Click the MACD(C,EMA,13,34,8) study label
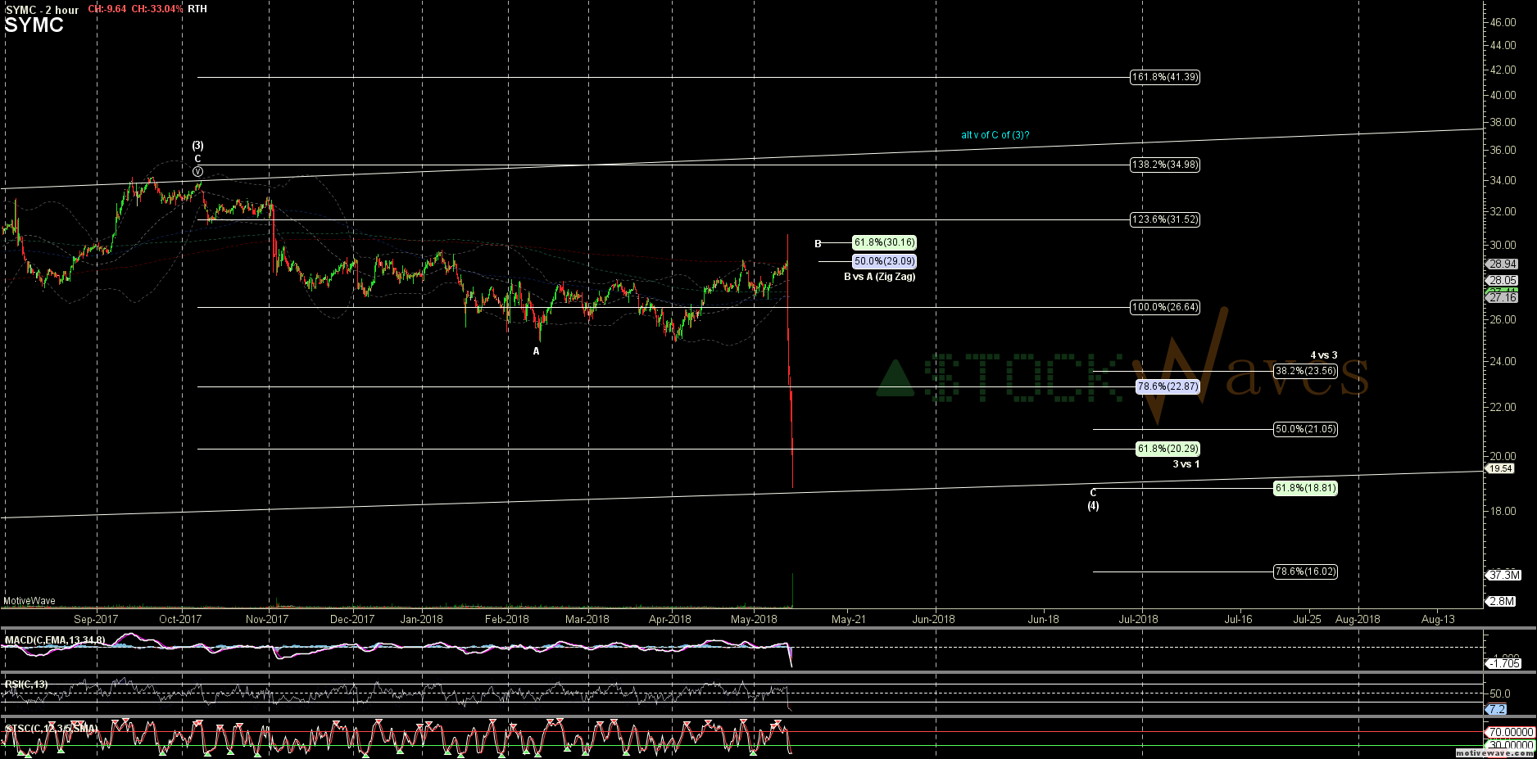This screenshot has height=759, width=1537. pyautogui.click(x=55, y=640)
